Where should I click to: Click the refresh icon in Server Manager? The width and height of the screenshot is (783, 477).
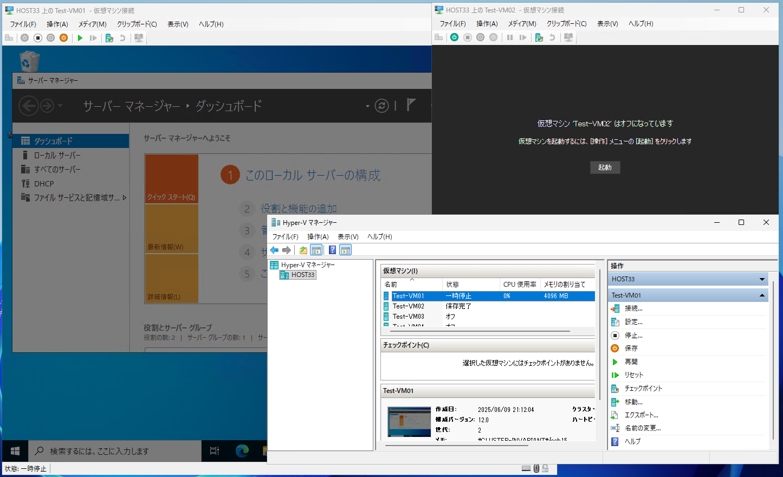click(x=382, y=106)
